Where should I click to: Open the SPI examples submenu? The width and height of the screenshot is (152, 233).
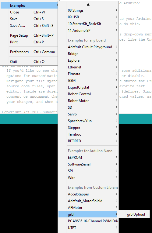pos(88,171)
